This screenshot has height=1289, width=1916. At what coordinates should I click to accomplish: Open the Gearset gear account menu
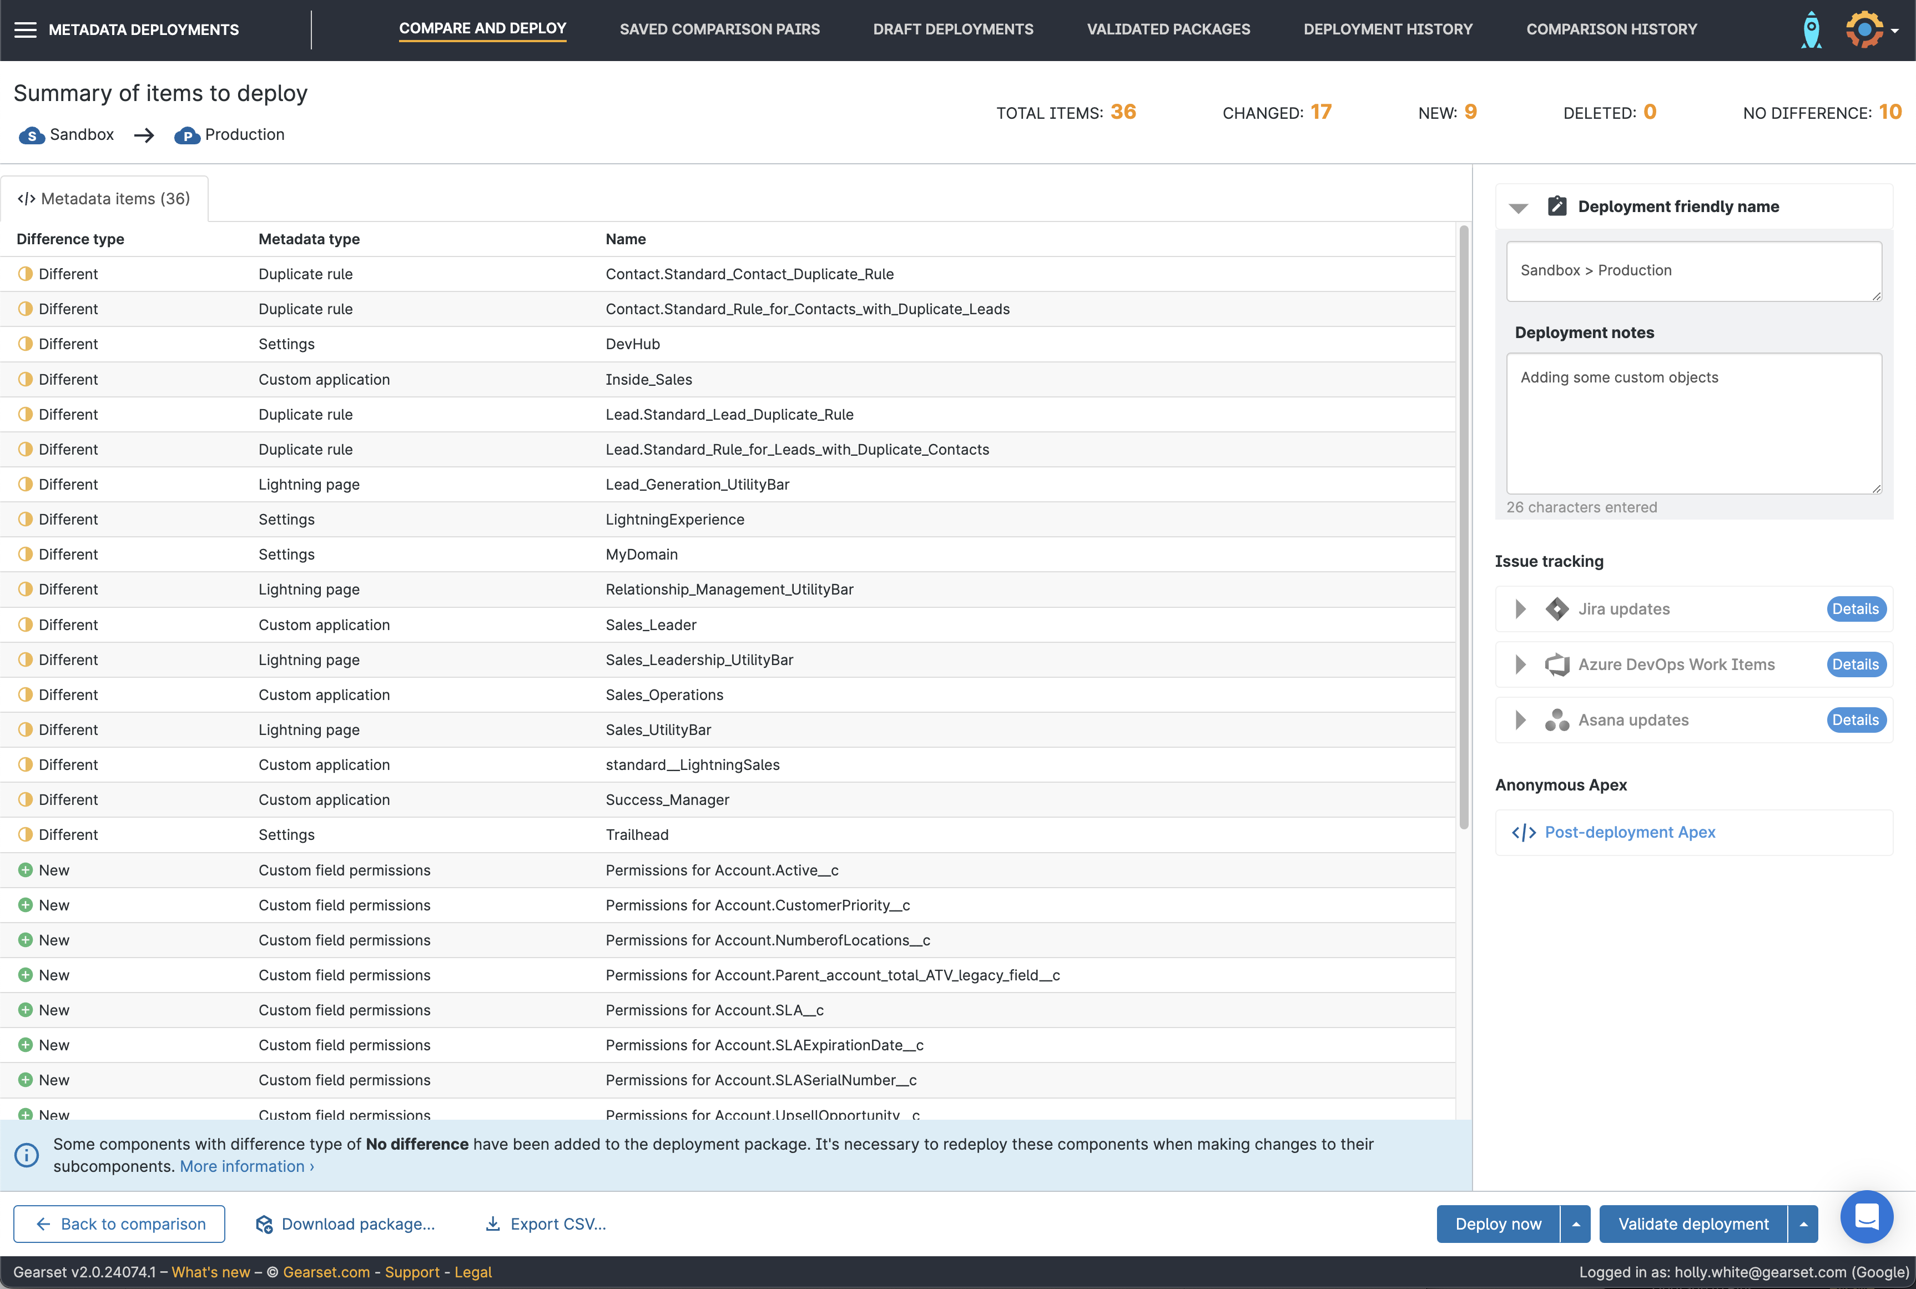(x=1864, y=29)
